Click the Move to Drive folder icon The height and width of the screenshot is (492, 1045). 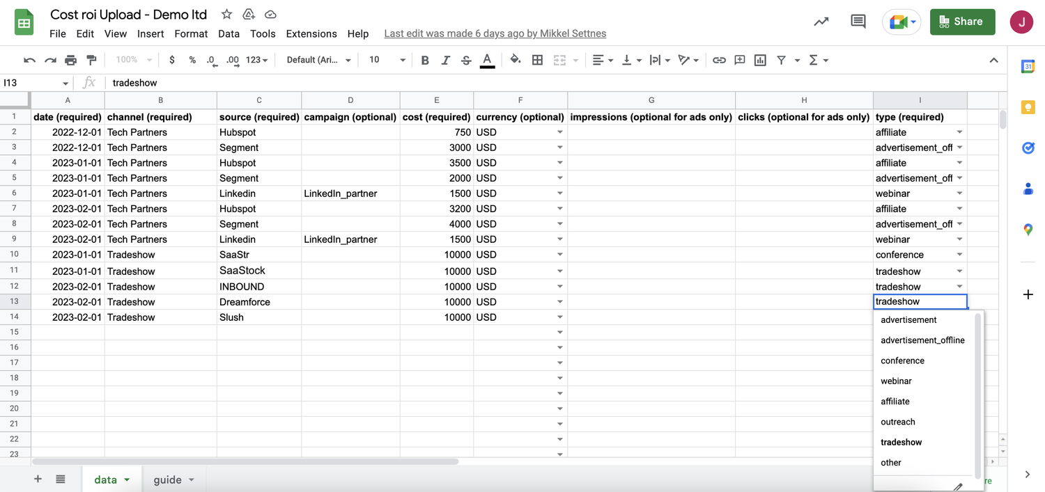(x=249, y=15)
